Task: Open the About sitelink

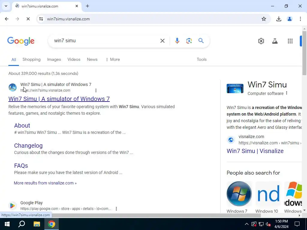Action: pos(22,125)
